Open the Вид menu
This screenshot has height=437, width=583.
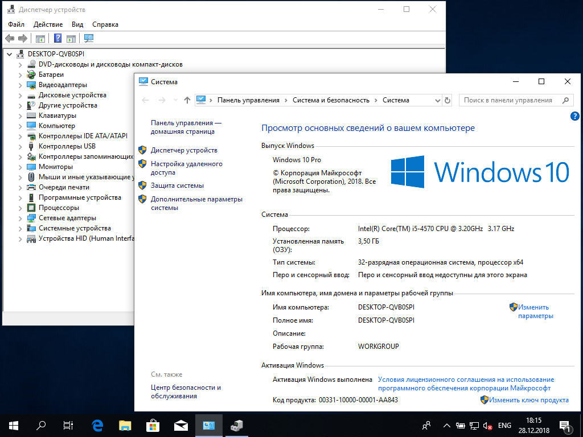(x=77, y=24)
